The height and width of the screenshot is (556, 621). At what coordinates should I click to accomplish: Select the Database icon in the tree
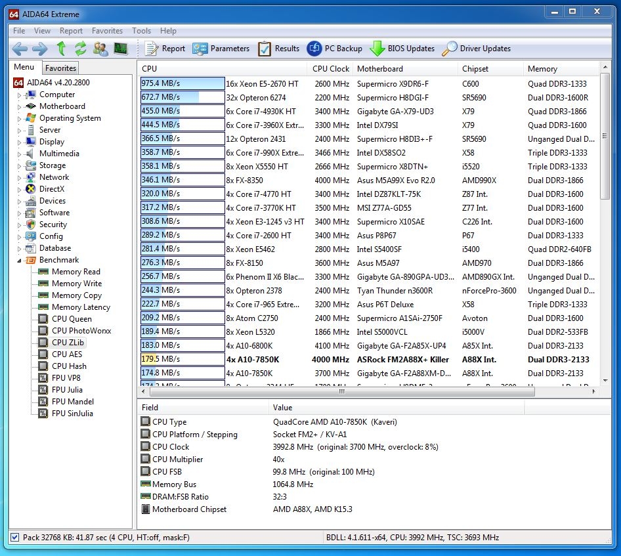[30, 248]
